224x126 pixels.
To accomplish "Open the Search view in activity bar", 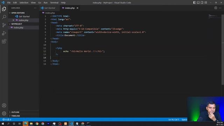I will click(x=4, y=17).
